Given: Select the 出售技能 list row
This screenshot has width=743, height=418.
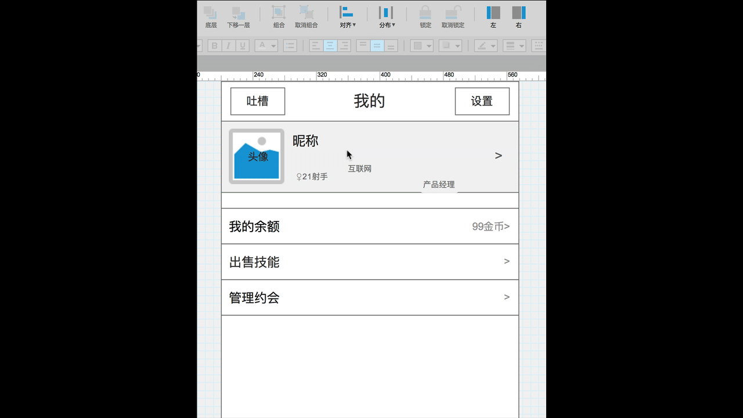Looking at the screenshot, I should point(370,262).
